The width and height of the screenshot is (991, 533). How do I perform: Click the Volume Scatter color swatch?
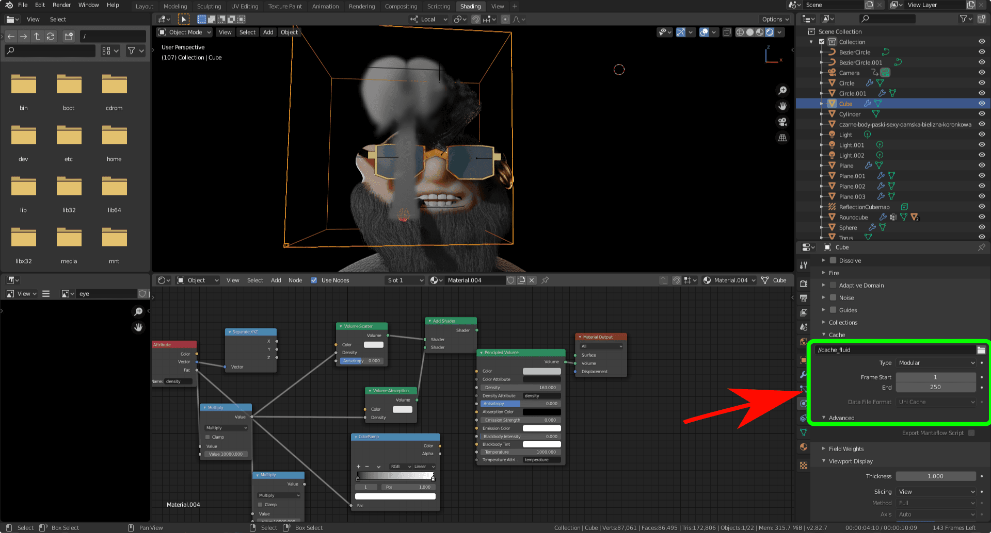click(x=373, y=345)
